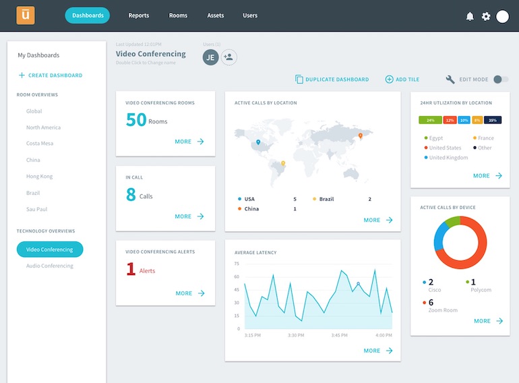
Task: Open the notifications bell icon
Action: pyautogui.click(x=470, y=16)
